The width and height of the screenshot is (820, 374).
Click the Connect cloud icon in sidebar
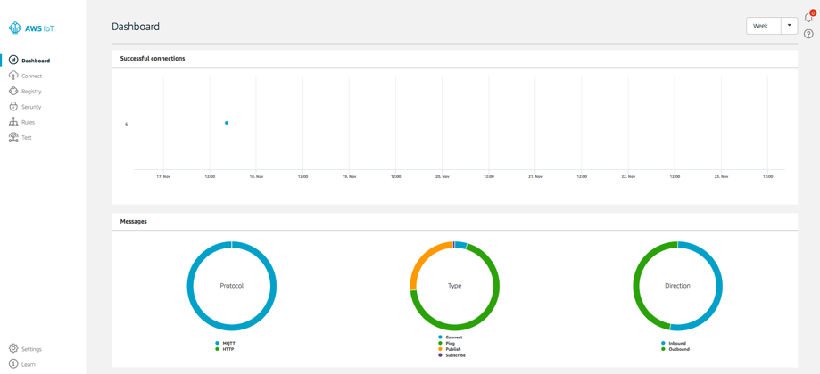[13, 77]
